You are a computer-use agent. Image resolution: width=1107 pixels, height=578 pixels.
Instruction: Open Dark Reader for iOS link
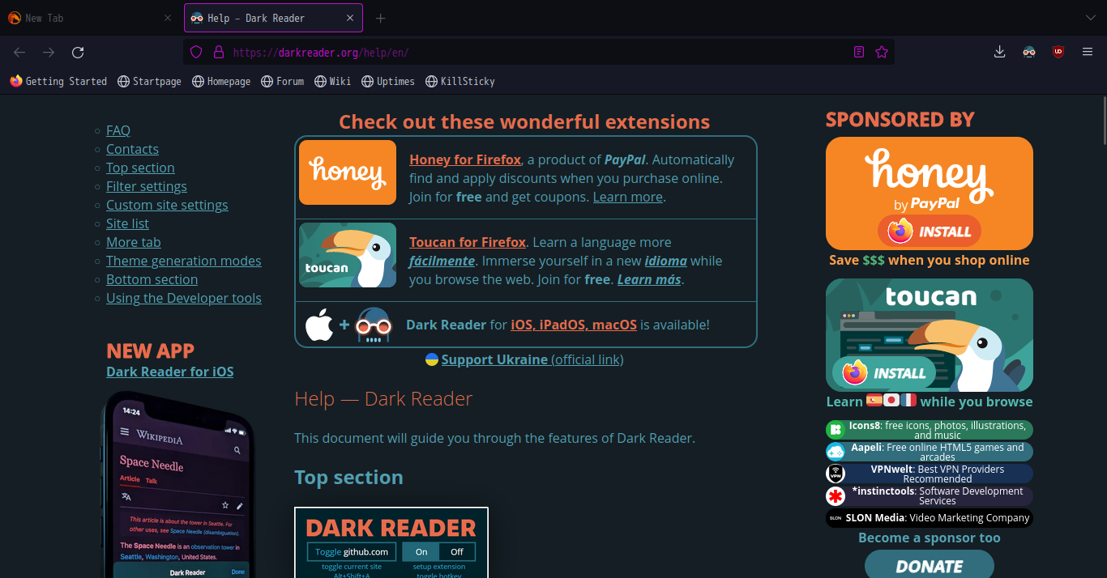click(x=170, y=372)
